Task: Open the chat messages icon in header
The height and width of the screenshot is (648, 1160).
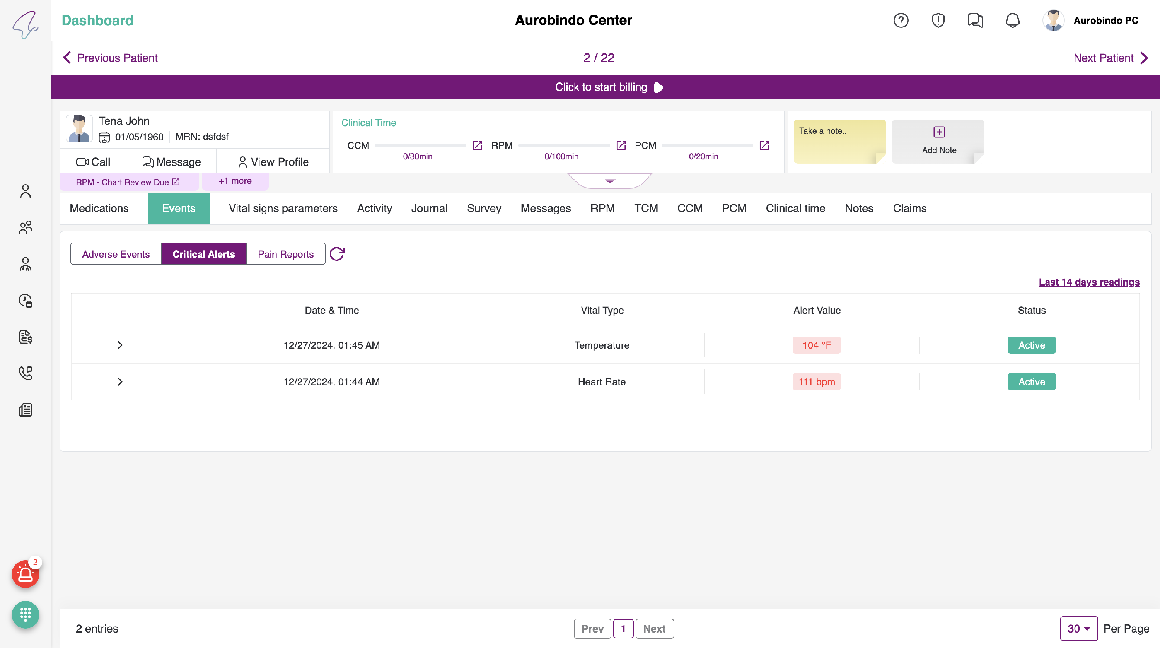Action: tap(975, 20)
